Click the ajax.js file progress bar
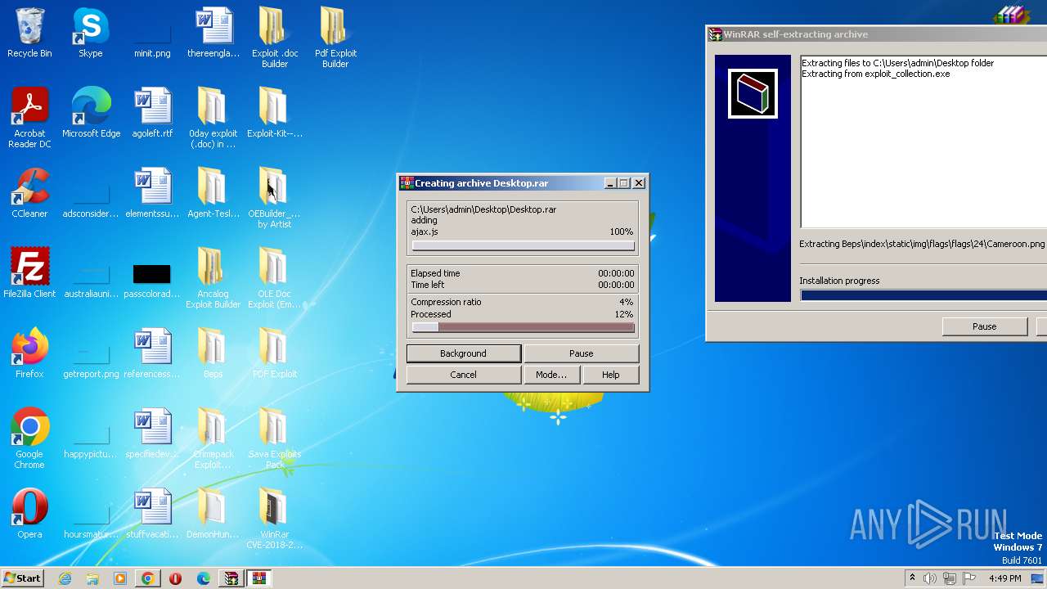Image resolution: width=1047 pixels, height=589 pixels. [x=523, y=246]
